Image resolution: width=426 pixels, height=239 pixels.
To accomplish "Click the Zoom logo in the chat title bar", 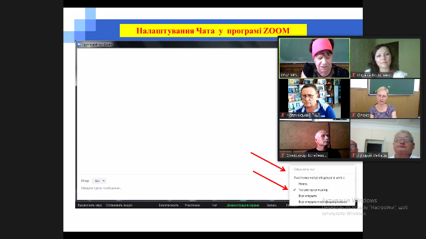I will (79, 44).
